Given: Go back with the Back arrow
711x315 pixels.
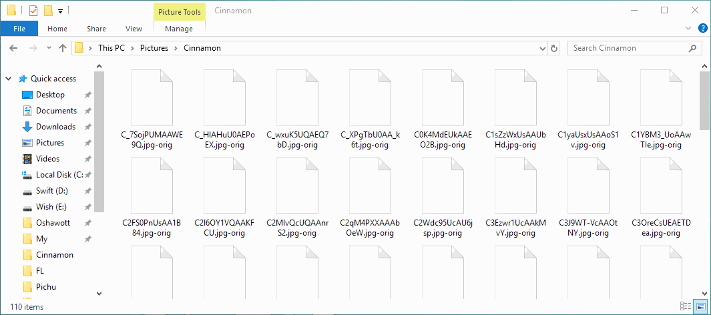Looking at the screenshot, I should [x=13, y=48].
